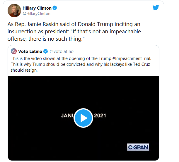The height and width of the screenshot is (162, 179).
Task: Click Voto Latino's verified checkmark badge
Action: 46,51
